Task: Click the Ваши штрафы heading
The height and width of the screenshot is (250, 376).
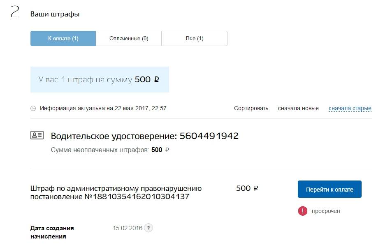Action: pyautogui.click(x=55, y=14)
